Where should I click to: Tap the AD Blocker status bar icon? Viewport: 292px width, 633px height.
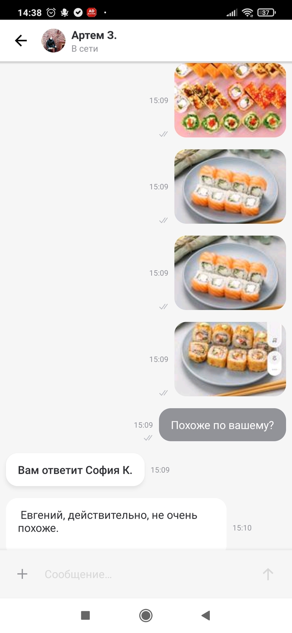coord(91,13)
